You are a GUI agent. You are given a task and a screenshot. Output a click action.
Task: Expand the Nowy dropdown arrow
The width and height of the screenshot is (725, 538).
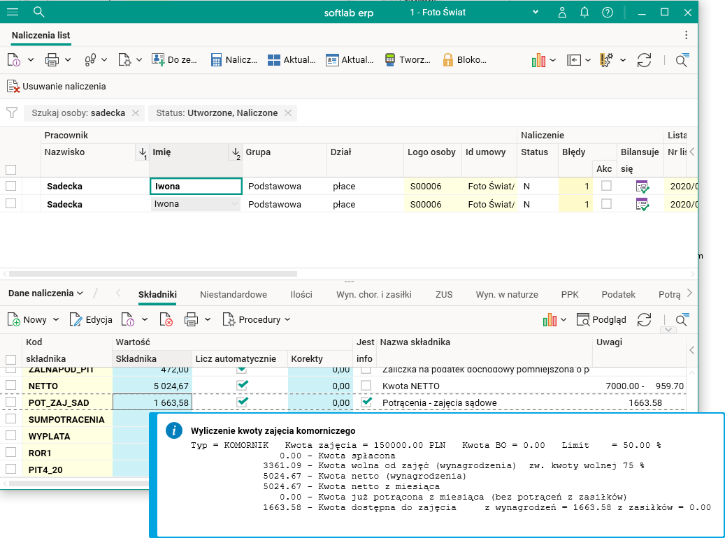click(x=55, y=319)
